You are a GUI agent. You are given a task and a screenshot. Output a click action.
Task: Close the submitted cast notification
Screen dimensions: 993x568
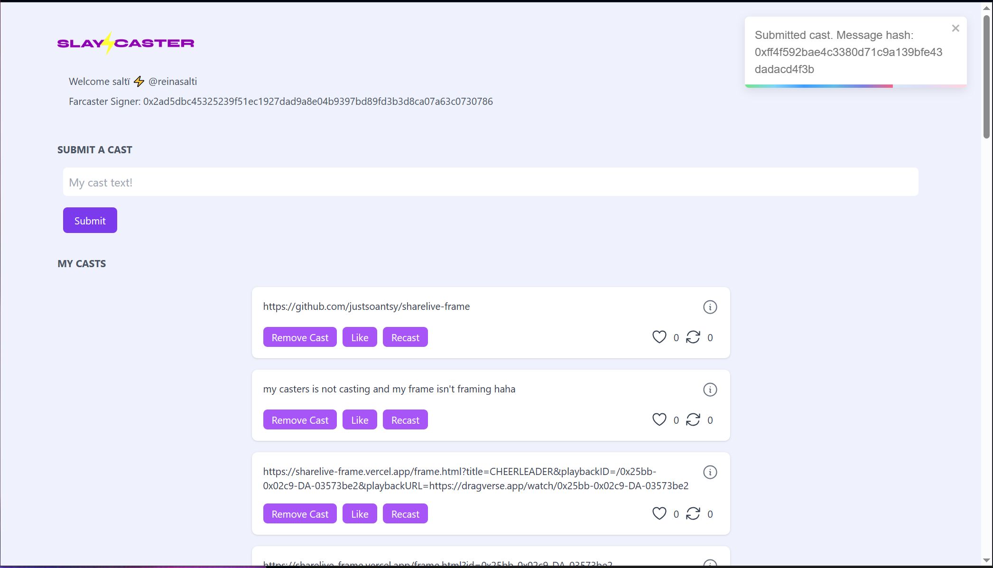coord(956,28)
